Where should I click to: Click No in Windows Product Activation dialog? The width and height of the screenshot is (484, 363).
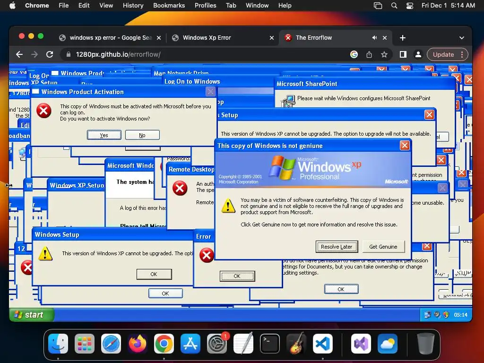[x=142, y=135]
